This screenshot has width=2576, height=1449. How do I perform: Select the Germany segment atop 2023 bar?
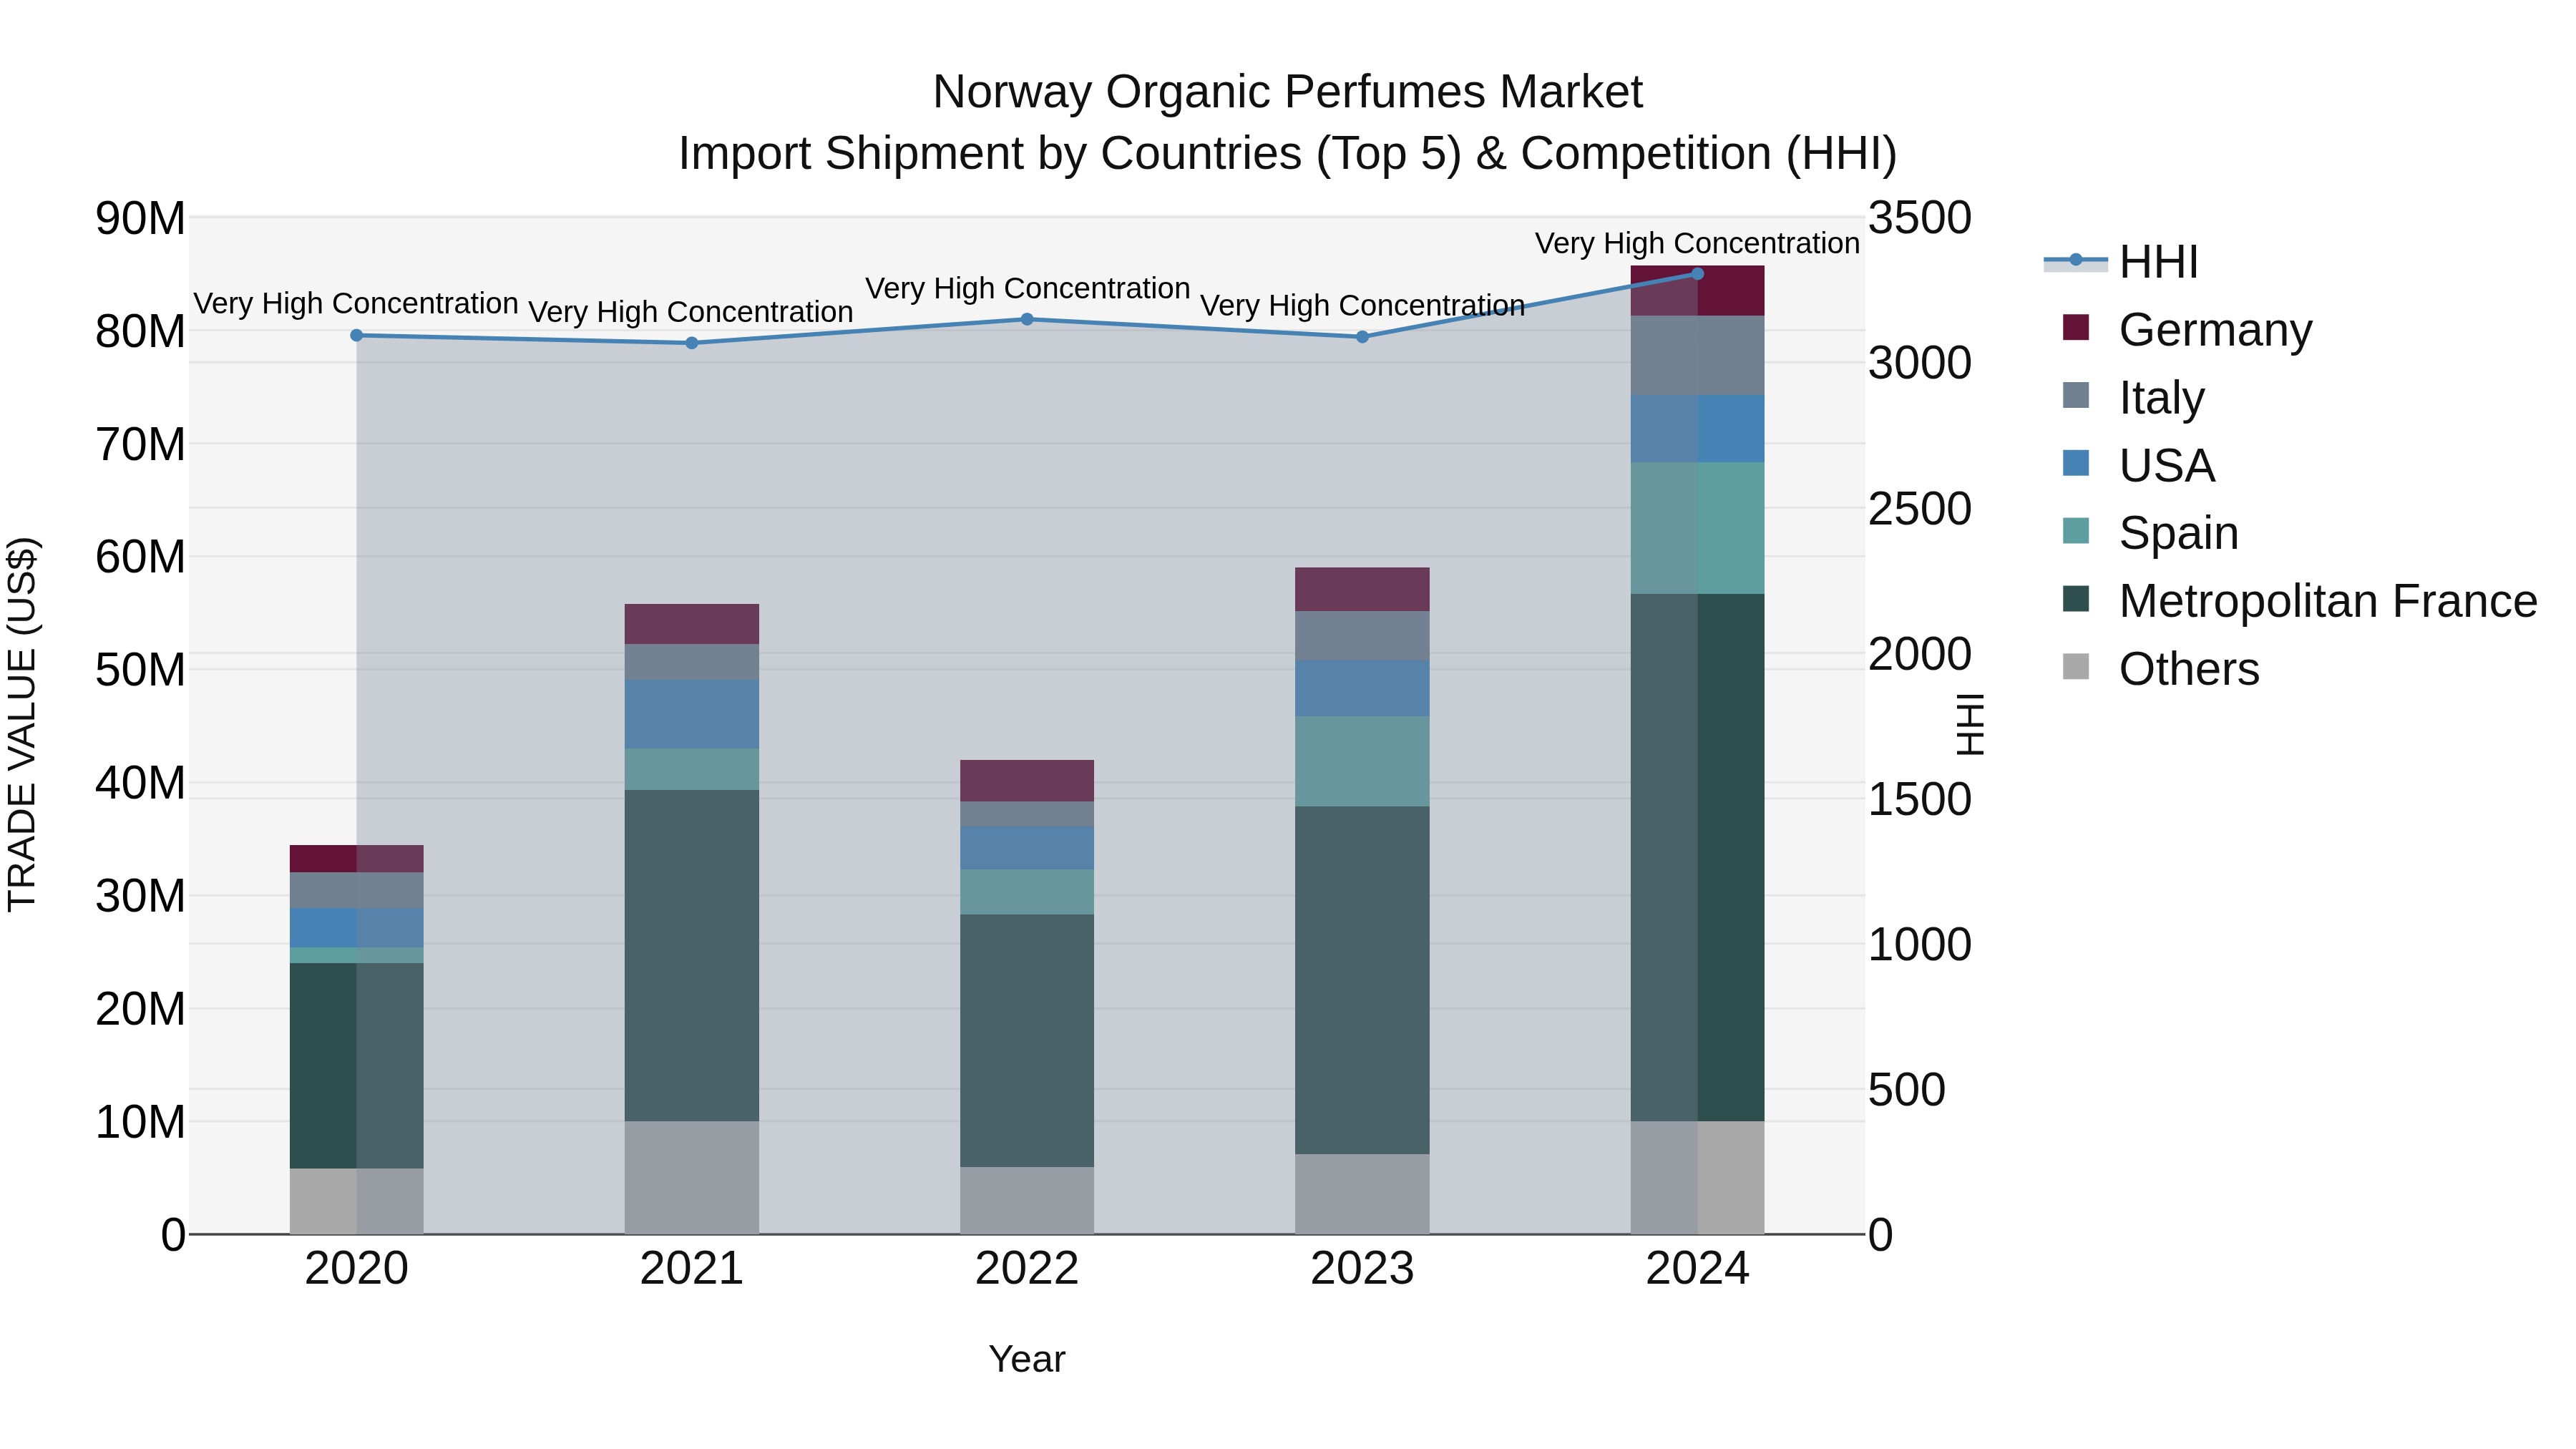[x=1362, y=590]
